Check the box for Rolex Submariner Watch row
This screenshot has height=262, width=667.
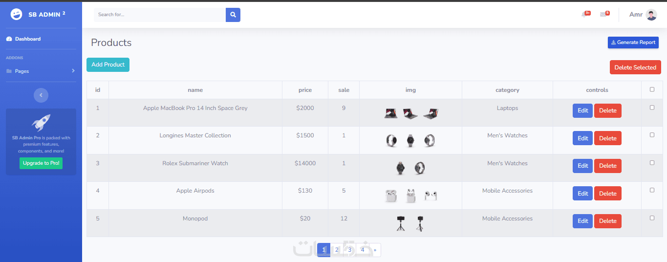[652, 163]
